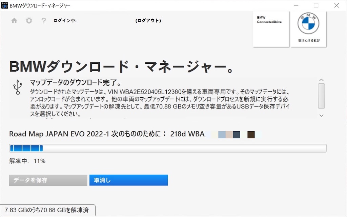This screenshot has width=347, height=217.
Task: Select the brown vehicle color swatch
Action: coord(251,135)
